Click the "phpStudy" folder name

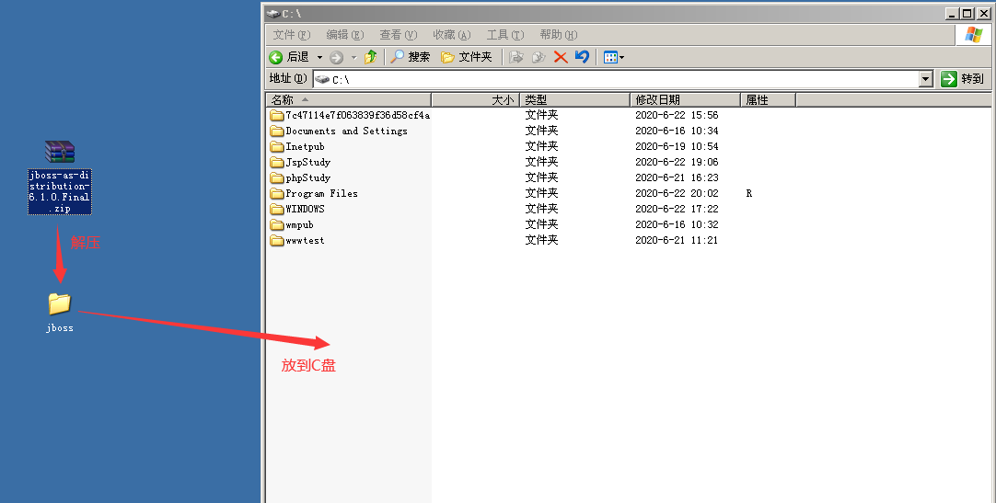coord(308,178)
